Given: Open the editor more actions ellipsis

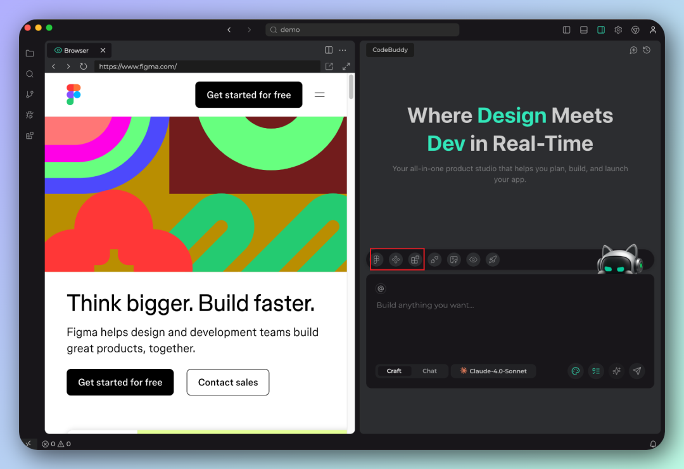Looking at the screenshot, I should 343,50.
